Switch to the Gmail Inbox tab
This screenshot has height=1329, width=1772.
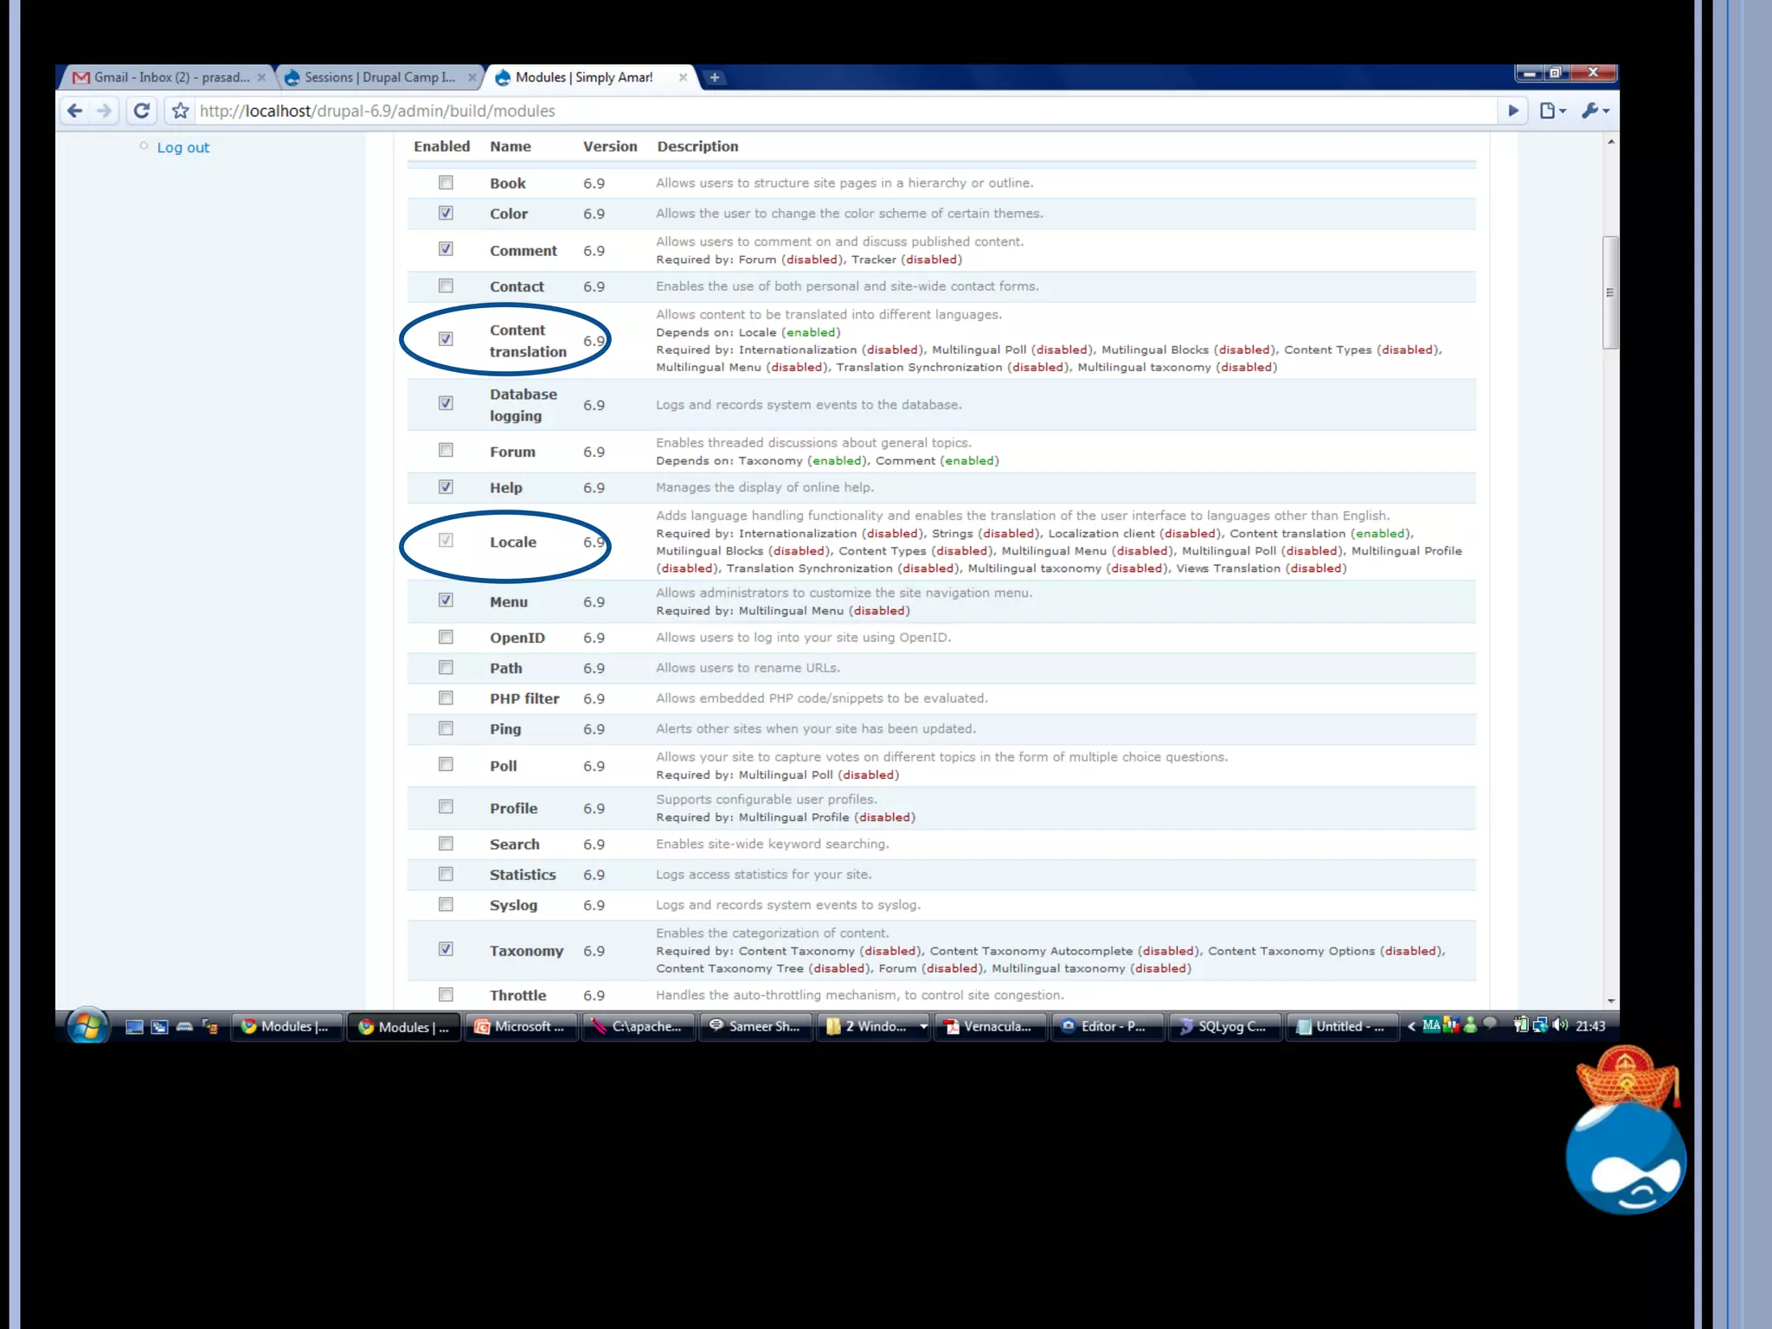click(x=169, y=78)
